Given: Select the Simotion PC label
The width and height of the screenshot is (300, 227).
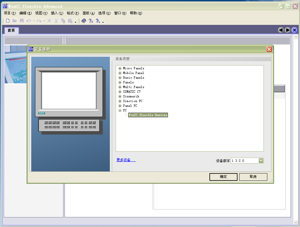Looking at the screenshot, I should pyautogui.click(x=133, y=101).
